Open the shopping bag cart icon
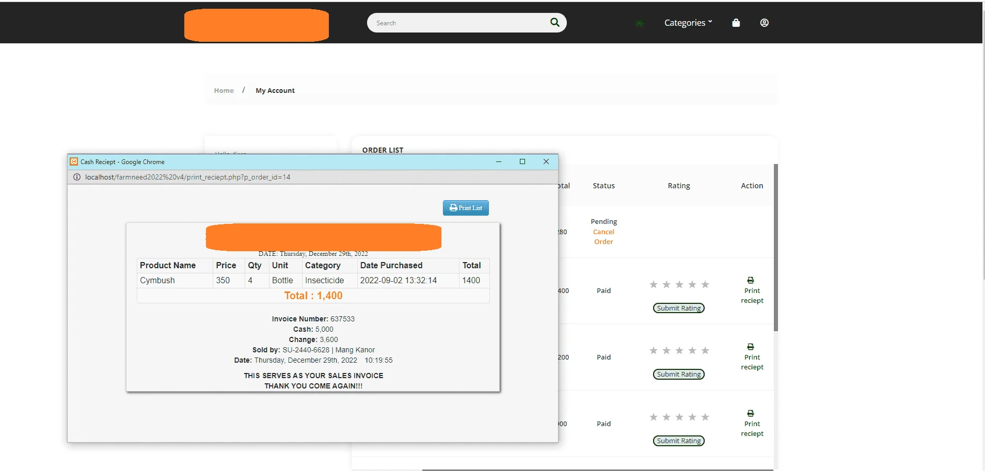 [736, 23]
